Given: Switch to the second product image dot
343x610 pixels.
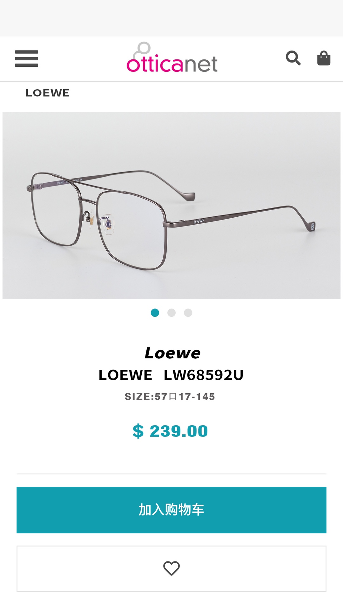Looking at the screenshot, I should pyautogui.click(x=171, y=313).
